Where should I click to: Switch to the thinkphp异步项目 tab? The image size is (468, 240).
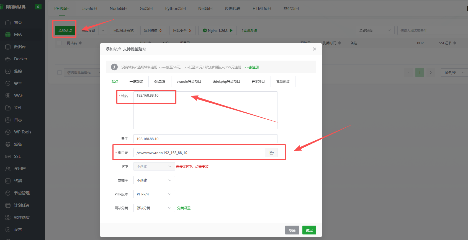(227, 82)
